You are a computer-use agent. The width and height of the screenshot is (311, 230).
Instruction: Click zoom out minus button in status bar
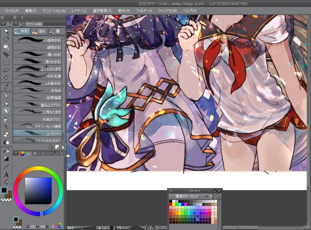pos(100,228)
